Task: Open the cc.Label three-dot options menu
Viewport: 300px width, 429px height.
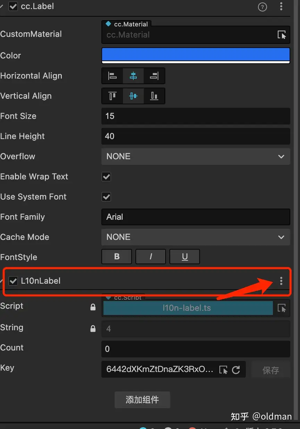Action: pos(281,7)
